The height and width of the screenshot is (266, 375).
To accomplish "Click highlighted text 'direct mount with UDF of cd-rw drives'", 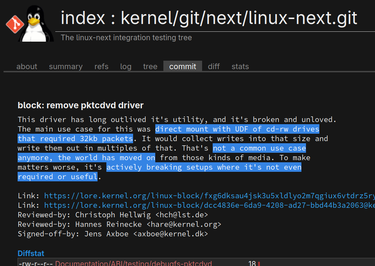I will (x=237, y=129).
